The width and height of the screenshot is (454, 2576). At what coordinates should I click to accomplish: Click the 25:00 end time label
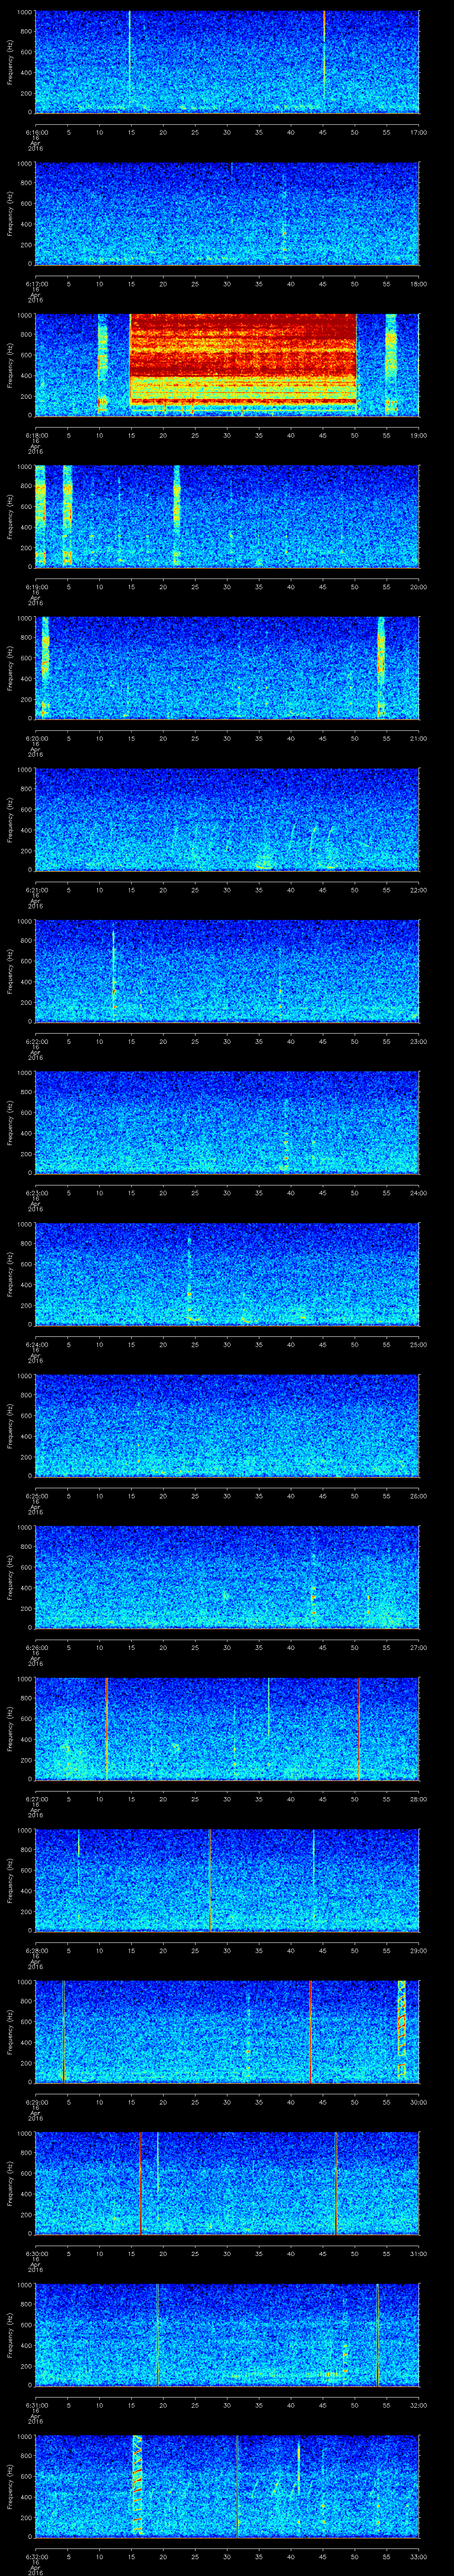pos(419,1344)
